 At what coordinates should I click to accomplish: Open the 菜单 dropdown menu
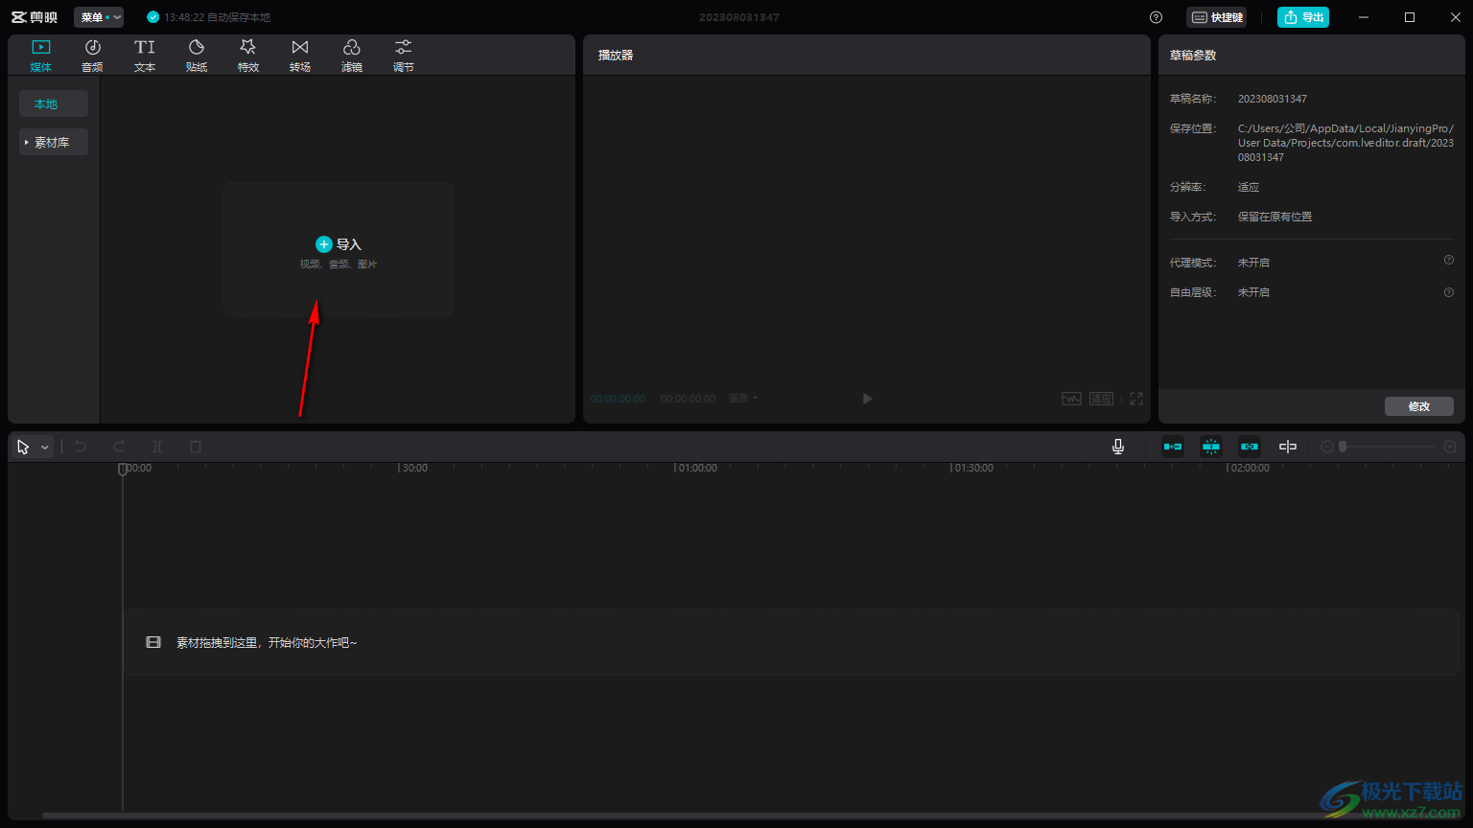point(99,17)
